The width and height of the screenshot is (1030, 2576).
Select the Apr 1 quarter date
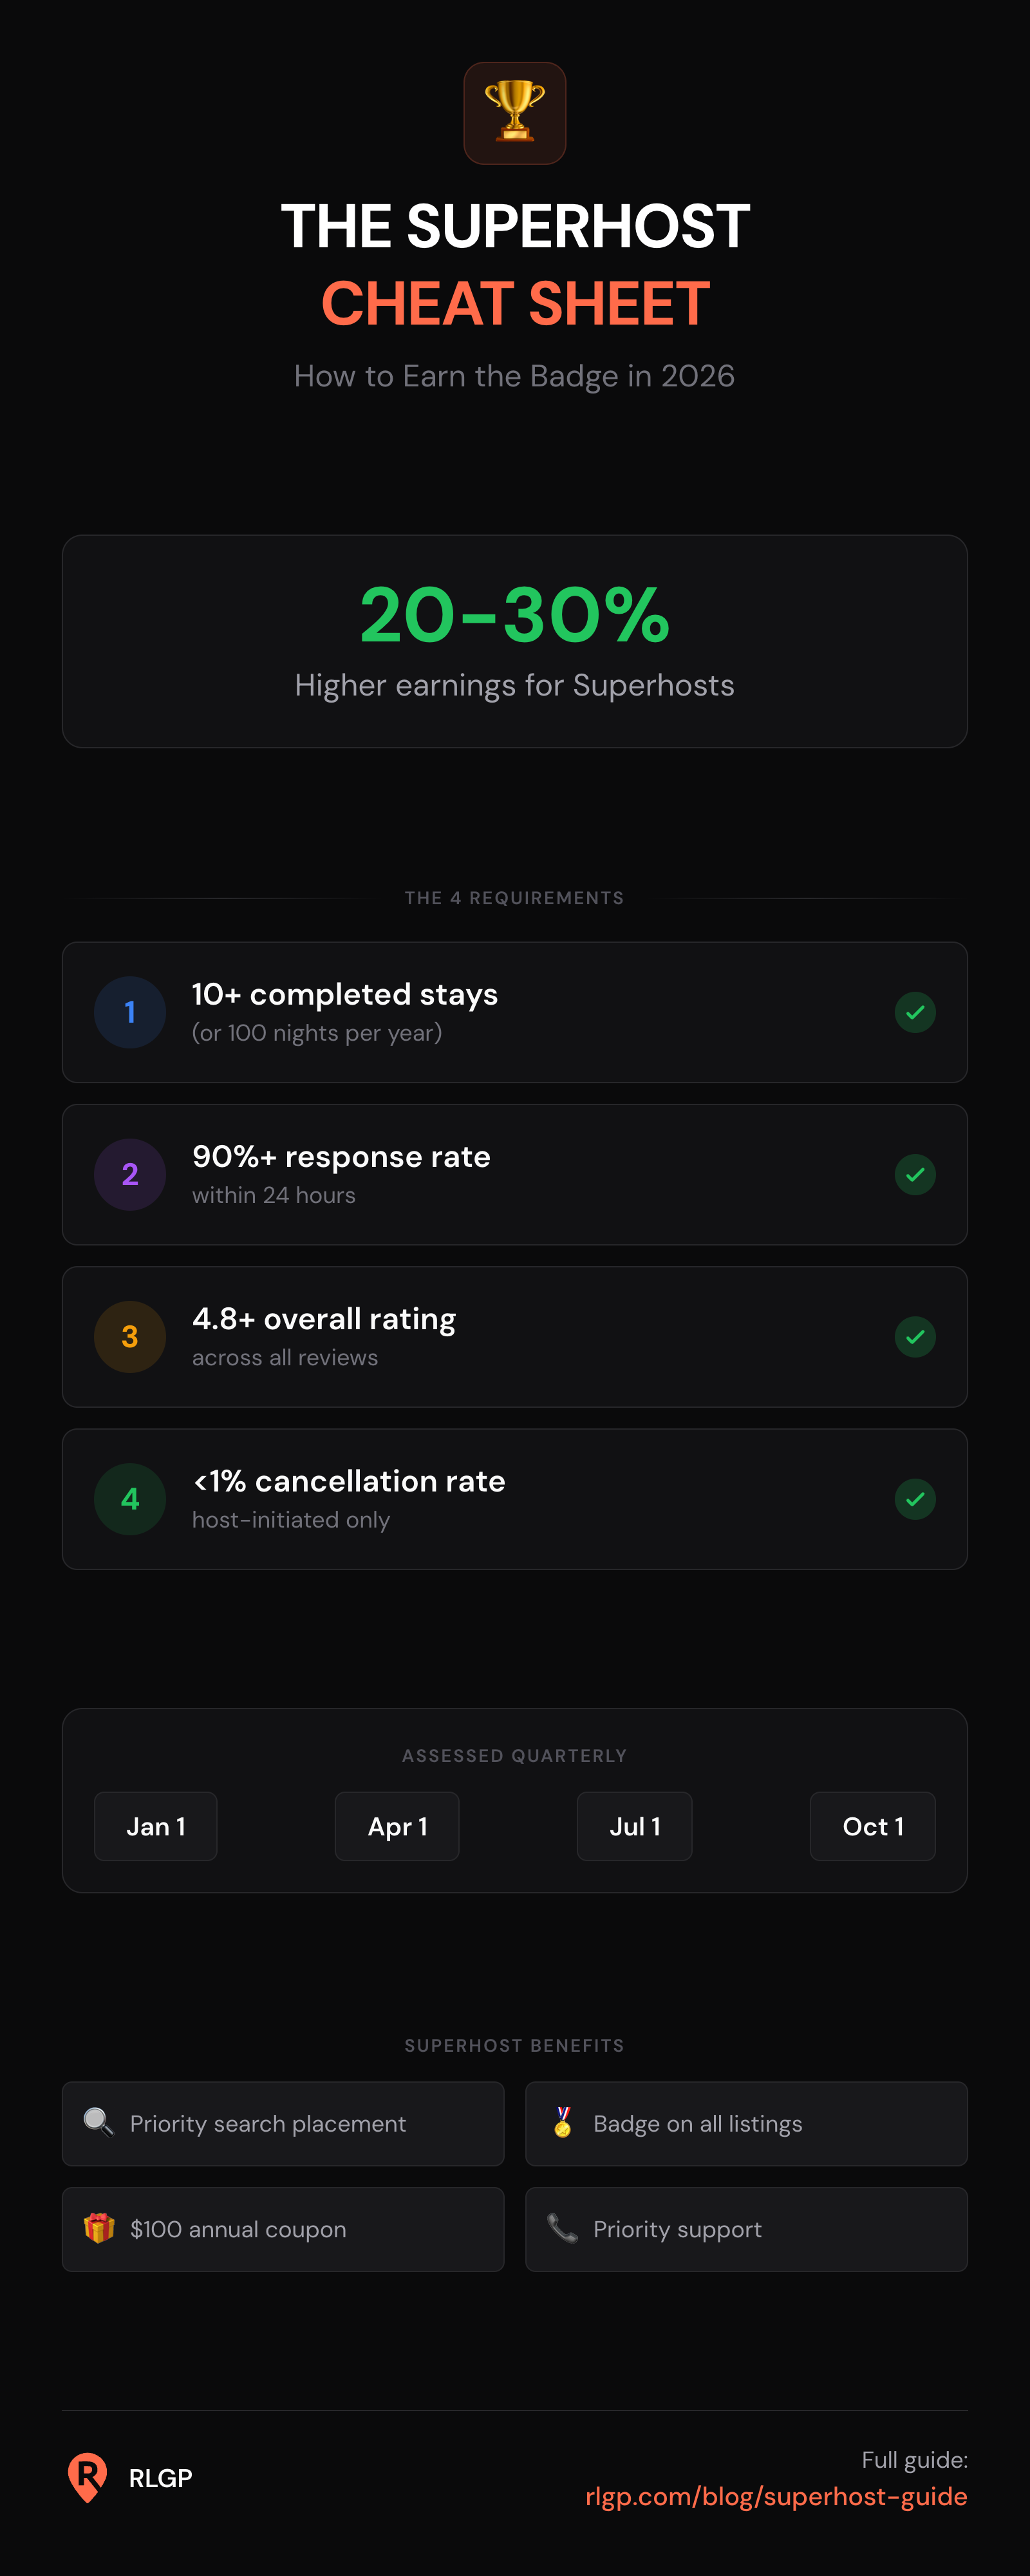pos(397,1826)
